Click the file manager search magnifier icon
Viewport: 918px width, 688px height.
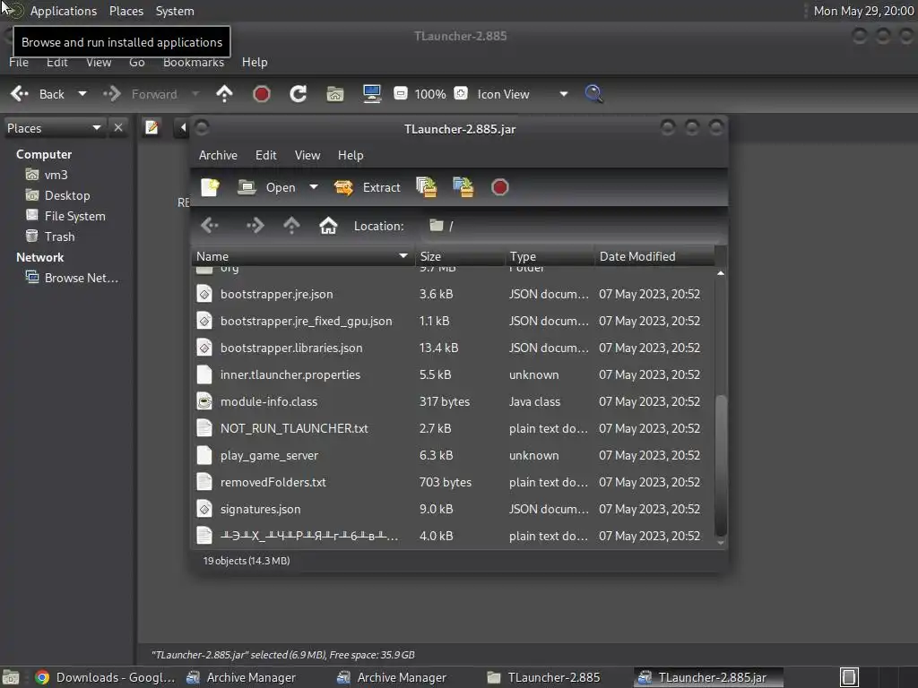(x=593, y=93)
